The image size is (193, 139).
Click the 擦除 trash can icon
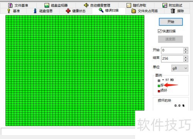pos(173,11)
